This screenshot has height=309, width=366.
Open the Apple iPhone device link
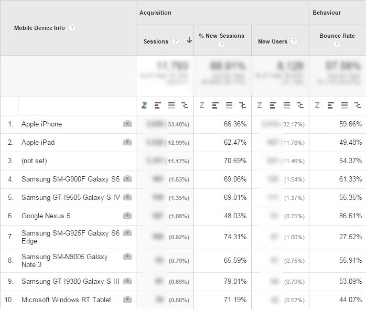(x=42, y=124)
